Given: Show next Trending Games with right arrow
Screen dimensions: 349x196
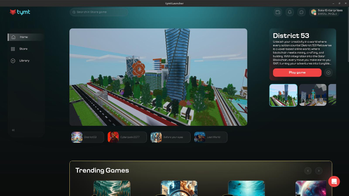Looking at the screenshot, I should [319, 171].
